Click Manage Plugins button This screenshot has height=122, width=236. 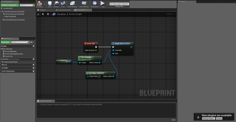coord(209,119)
